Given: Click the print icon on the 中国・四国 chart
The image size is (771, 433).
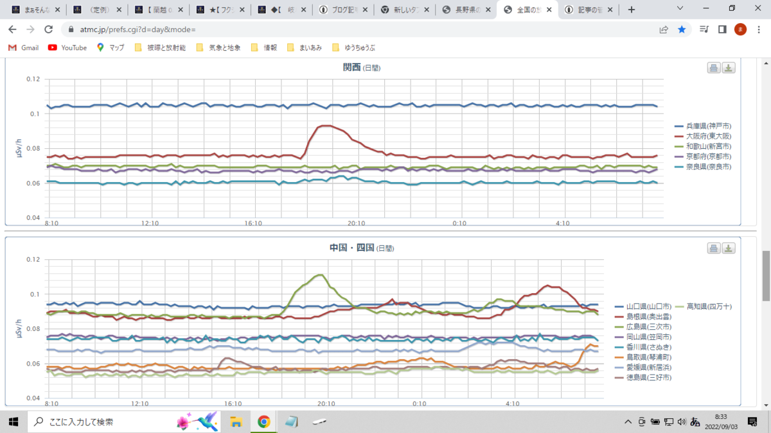Looking at the screenshot, I should pyautogui.click(x=714, y=249).
